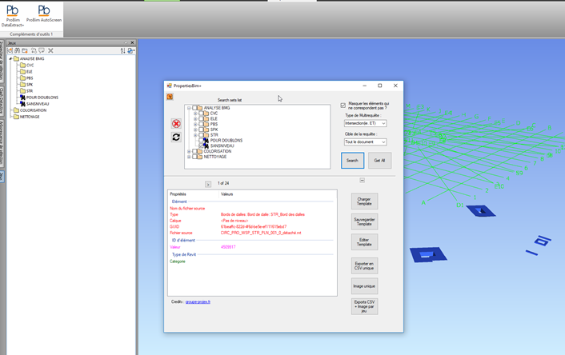Click the Get All button
This screenshot has height=355, width=565.
(x=379, y=161)
